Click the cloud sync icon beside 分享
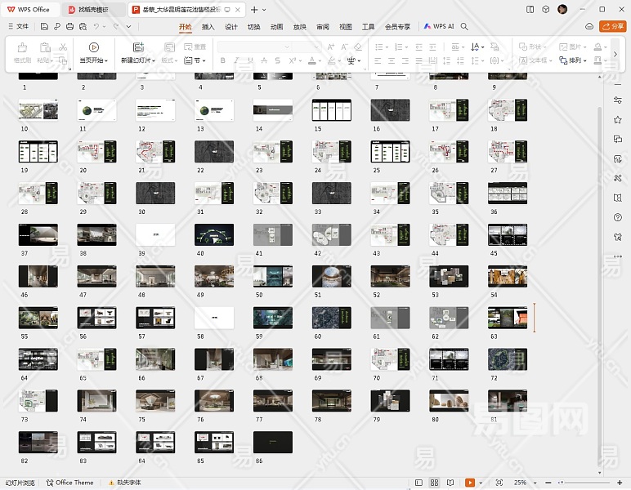Image resolution: width=631 pixels, height=490 pixels. pos(589,26)
